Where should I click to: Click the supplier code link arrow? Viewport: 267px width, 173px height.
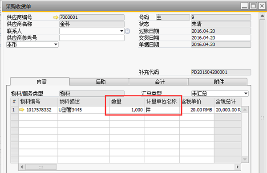(x=56, y=17)
